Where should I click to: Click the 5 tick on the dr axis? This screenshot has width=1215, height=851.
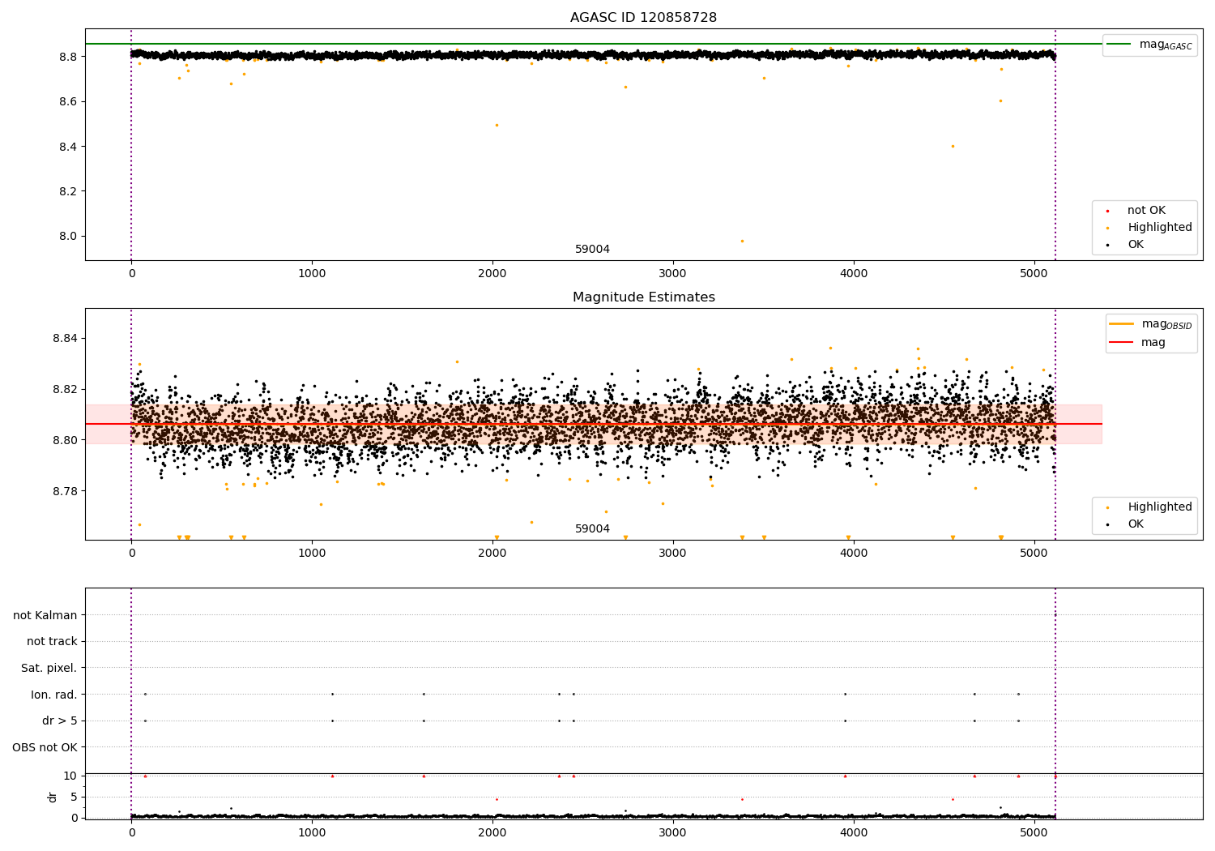click(74, 797)
